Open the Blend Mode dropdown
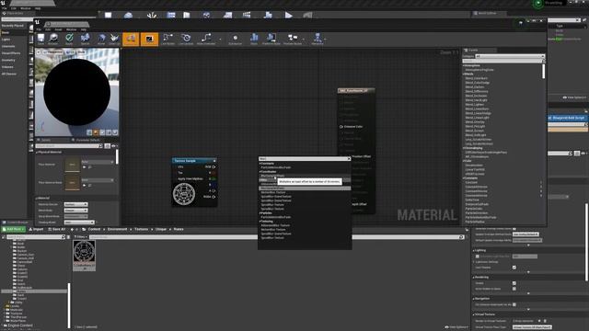This screenshot has width=589, height=331. [x=75, y=211]
